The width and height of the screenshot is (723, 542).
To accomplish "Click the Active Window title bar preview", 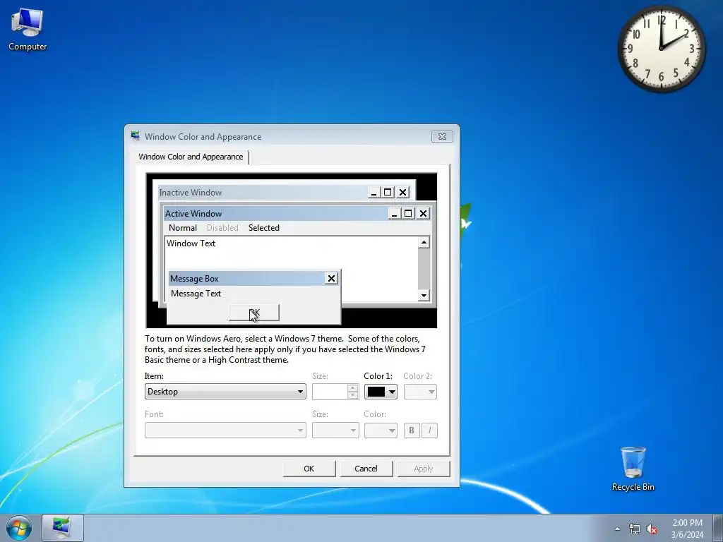I will coord(276,213).
